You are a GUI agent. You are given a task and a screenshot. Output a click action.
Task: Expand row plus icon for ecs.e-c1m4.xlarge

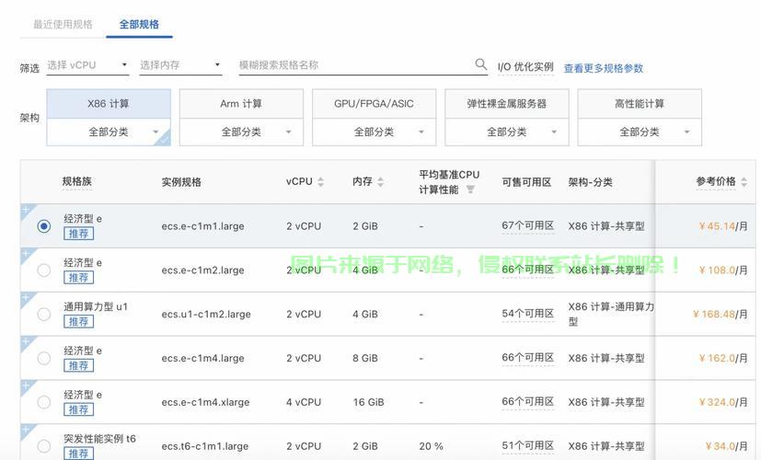tap(26, 385)
